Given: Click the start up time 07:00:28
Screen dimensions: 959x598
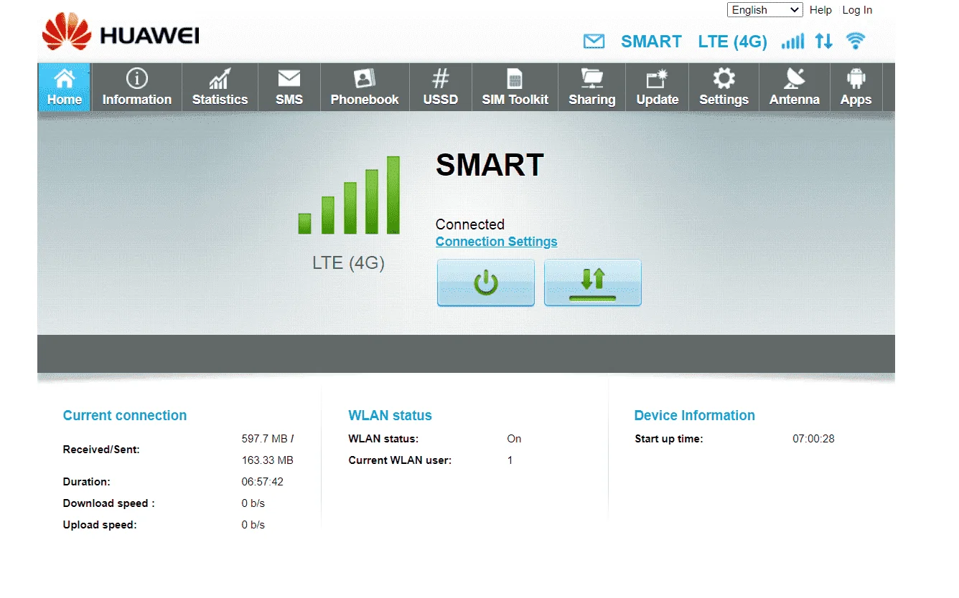Looking at the screenshot, I should [813, 439].
